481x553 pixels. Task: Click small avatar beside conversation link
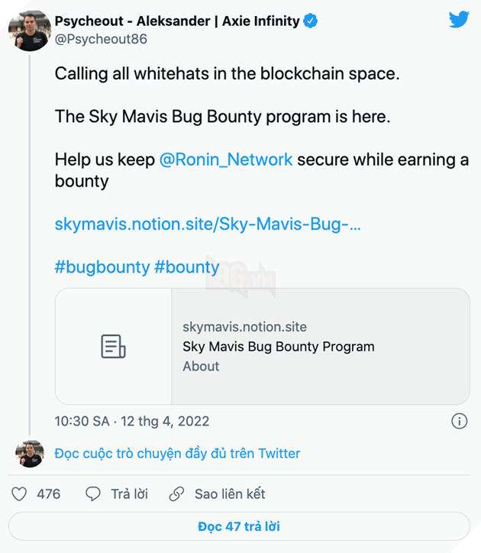pos(29,454)
